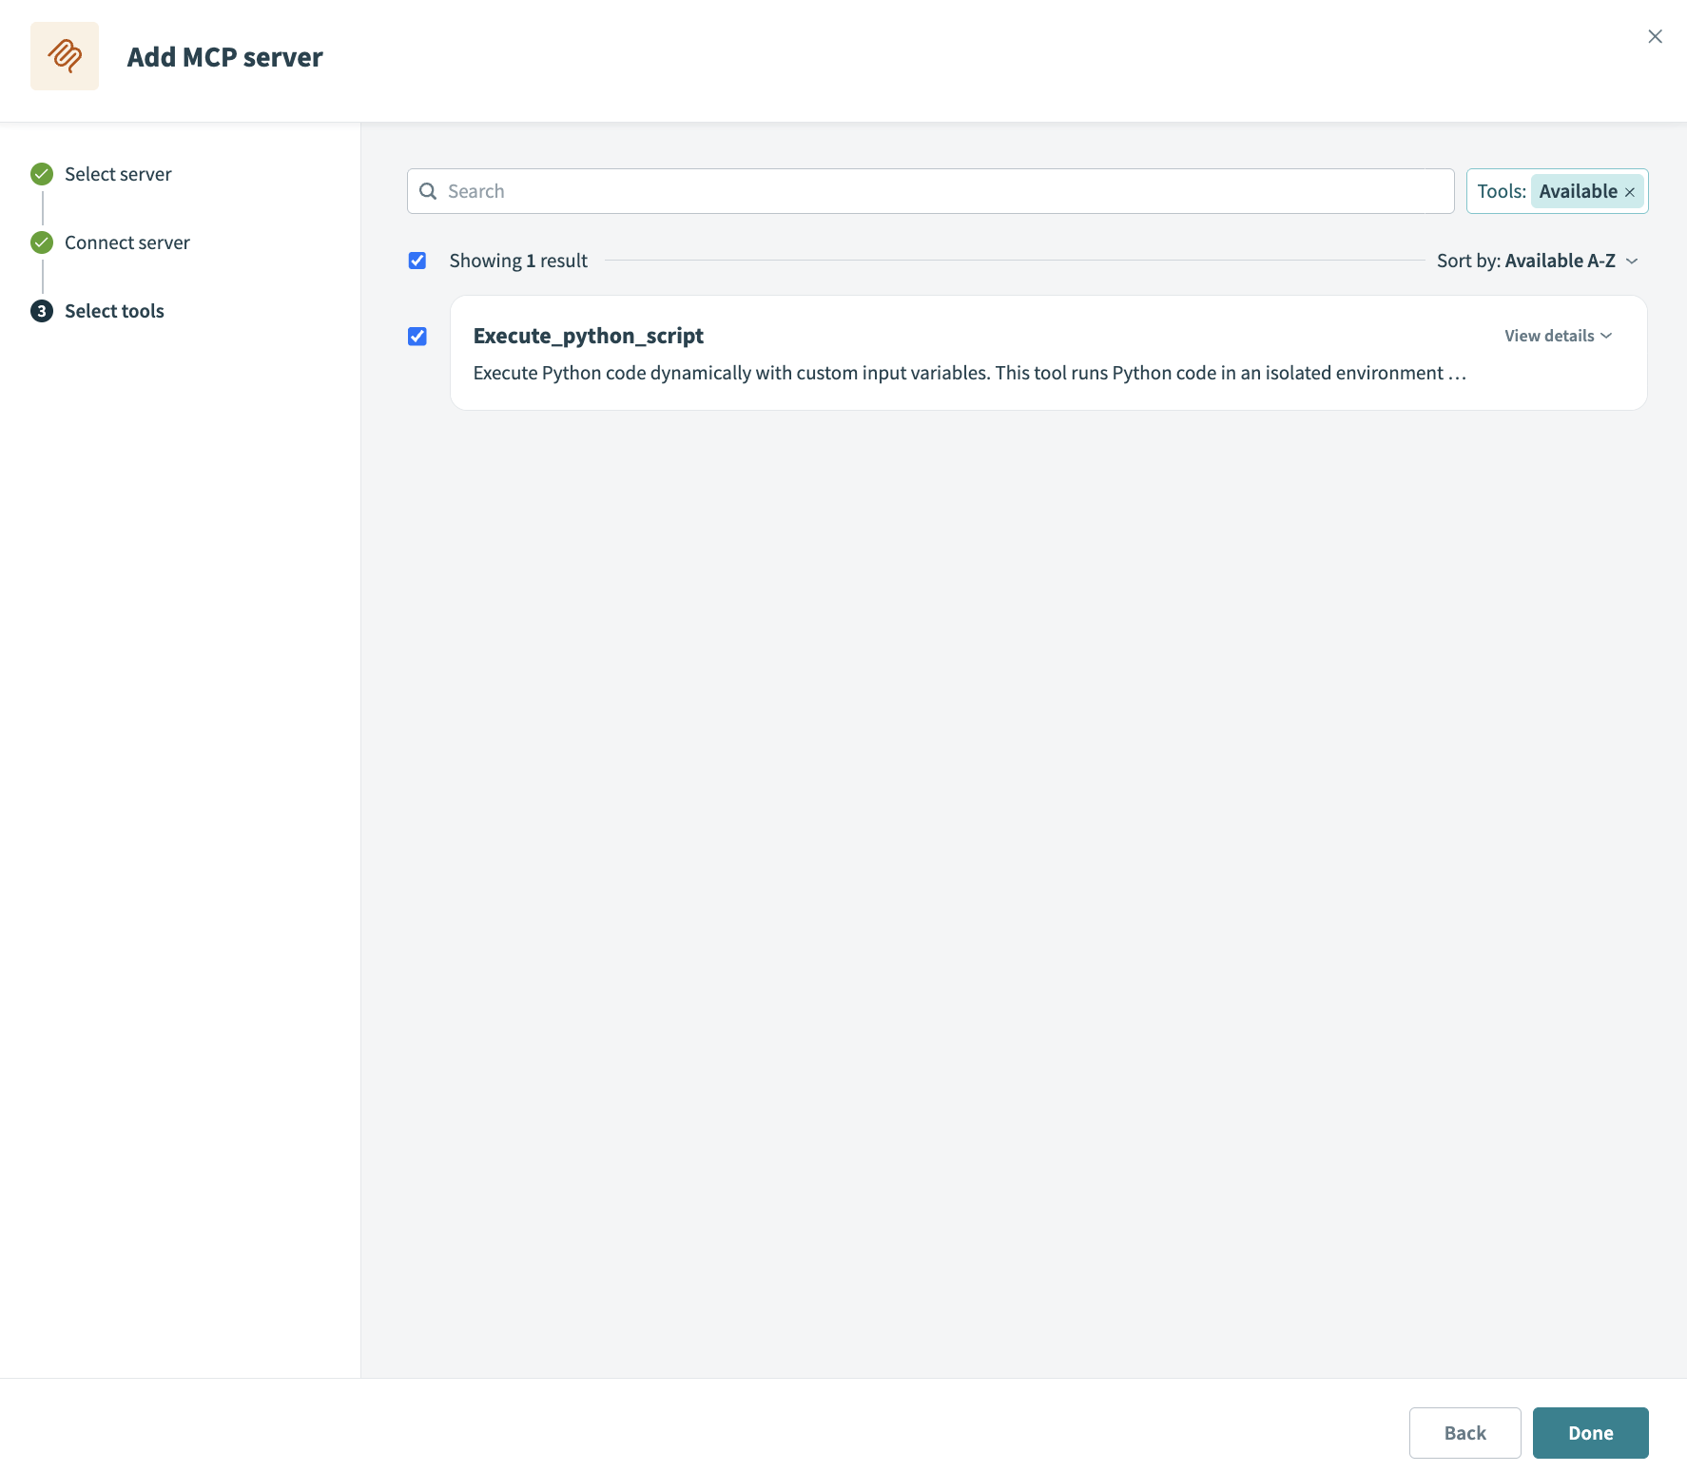This screenshot has height=1472, width=1687.
Task: Click the Execute_python_script tool title
Action: pos(588,336)
